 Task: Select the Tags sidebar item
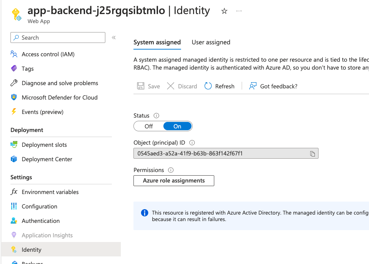(x=27, y=69)
